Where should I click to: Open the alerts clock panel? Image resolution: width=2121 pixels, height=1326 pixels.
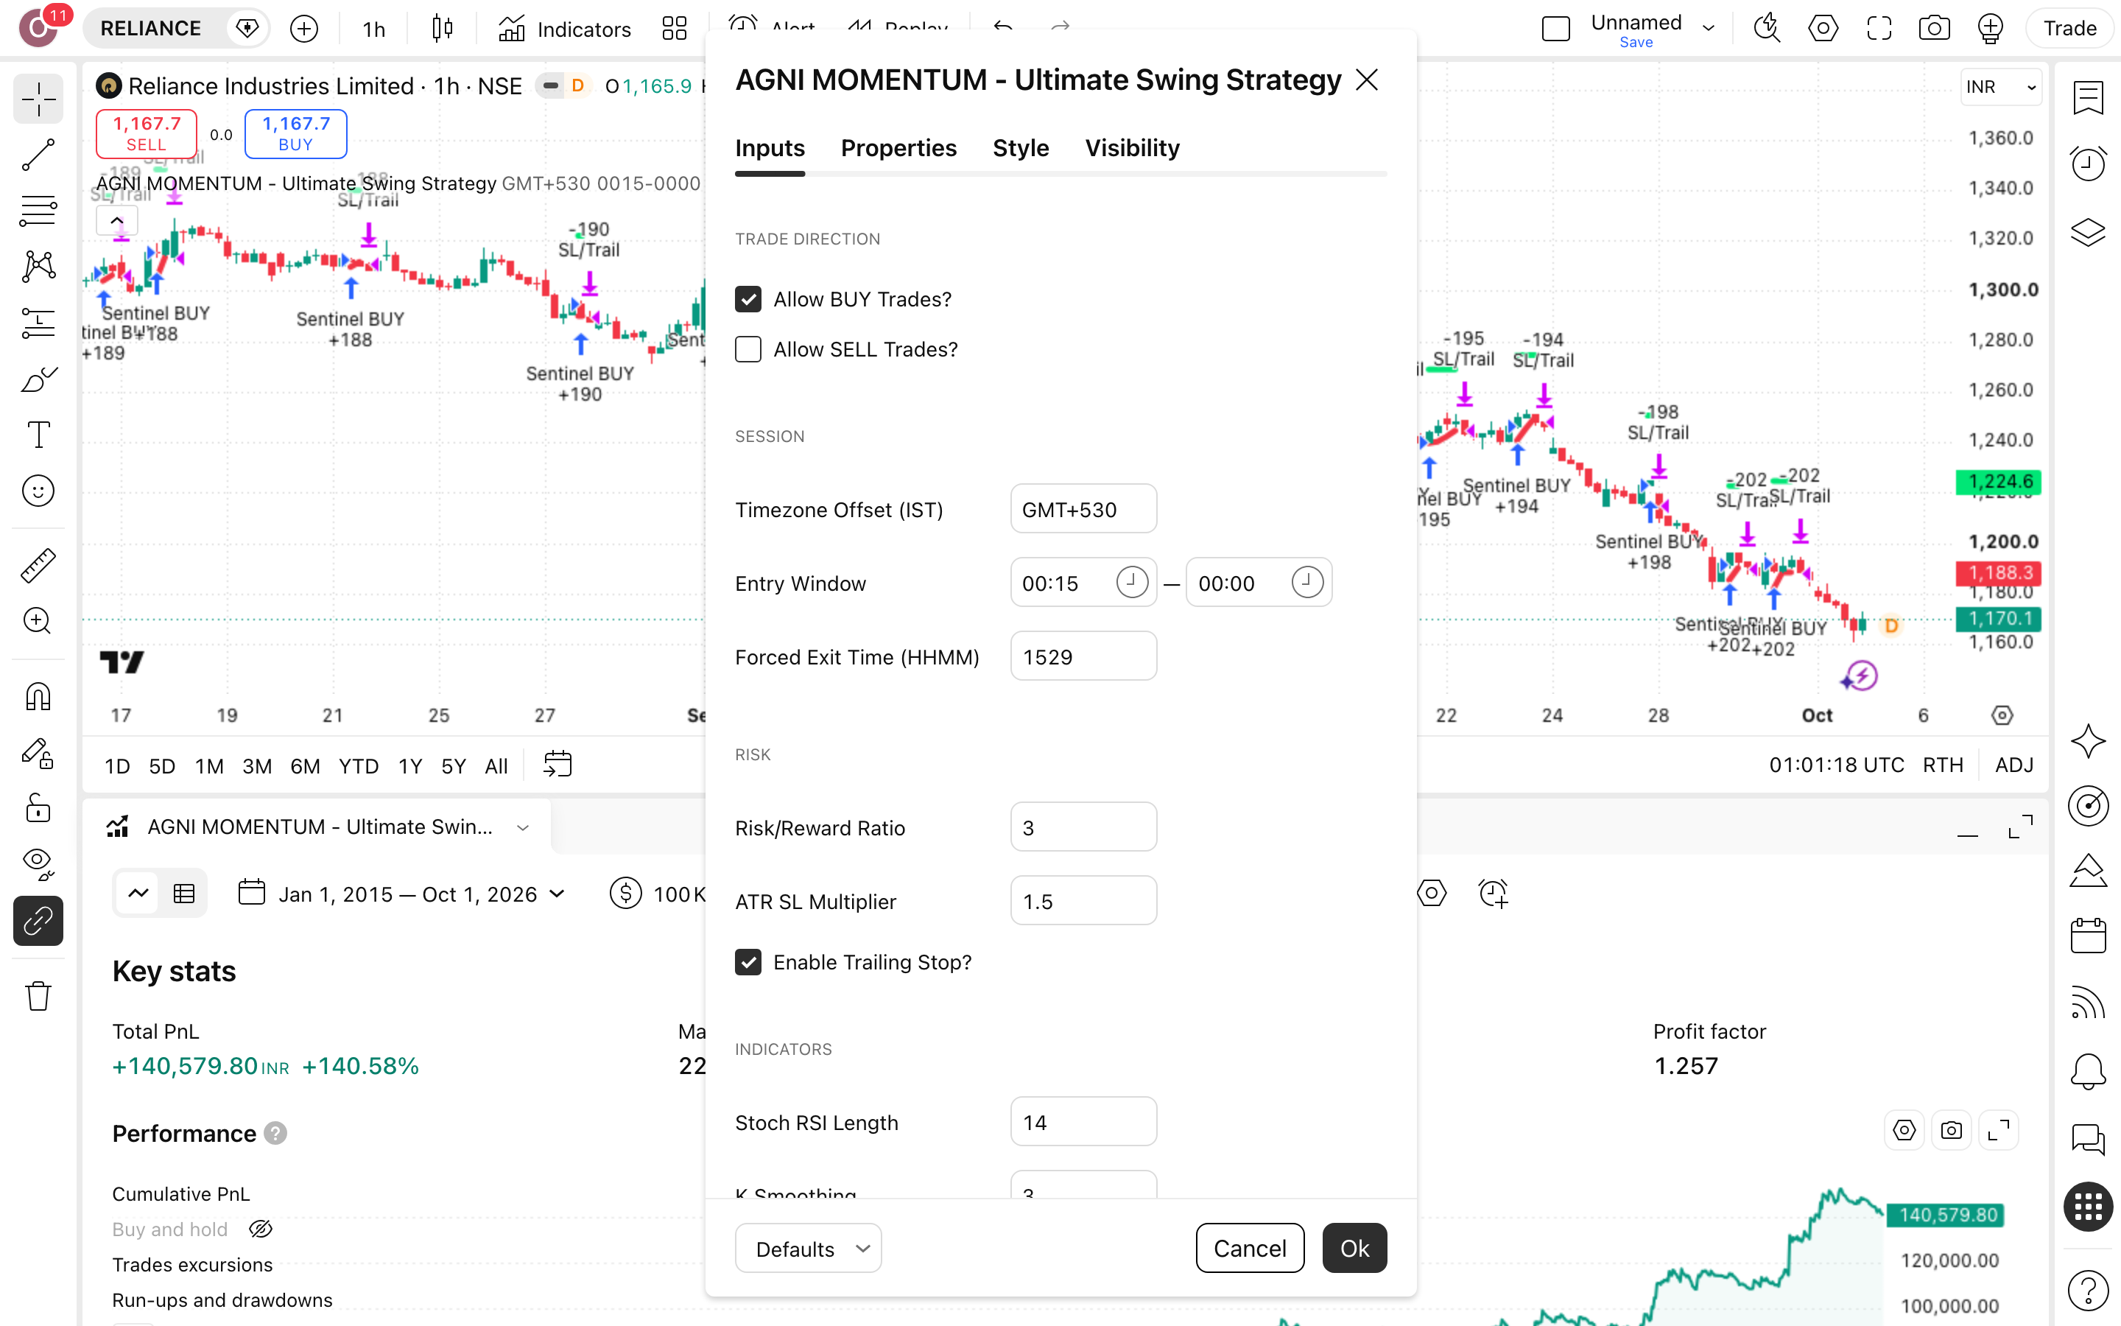tap(2088, 163)
